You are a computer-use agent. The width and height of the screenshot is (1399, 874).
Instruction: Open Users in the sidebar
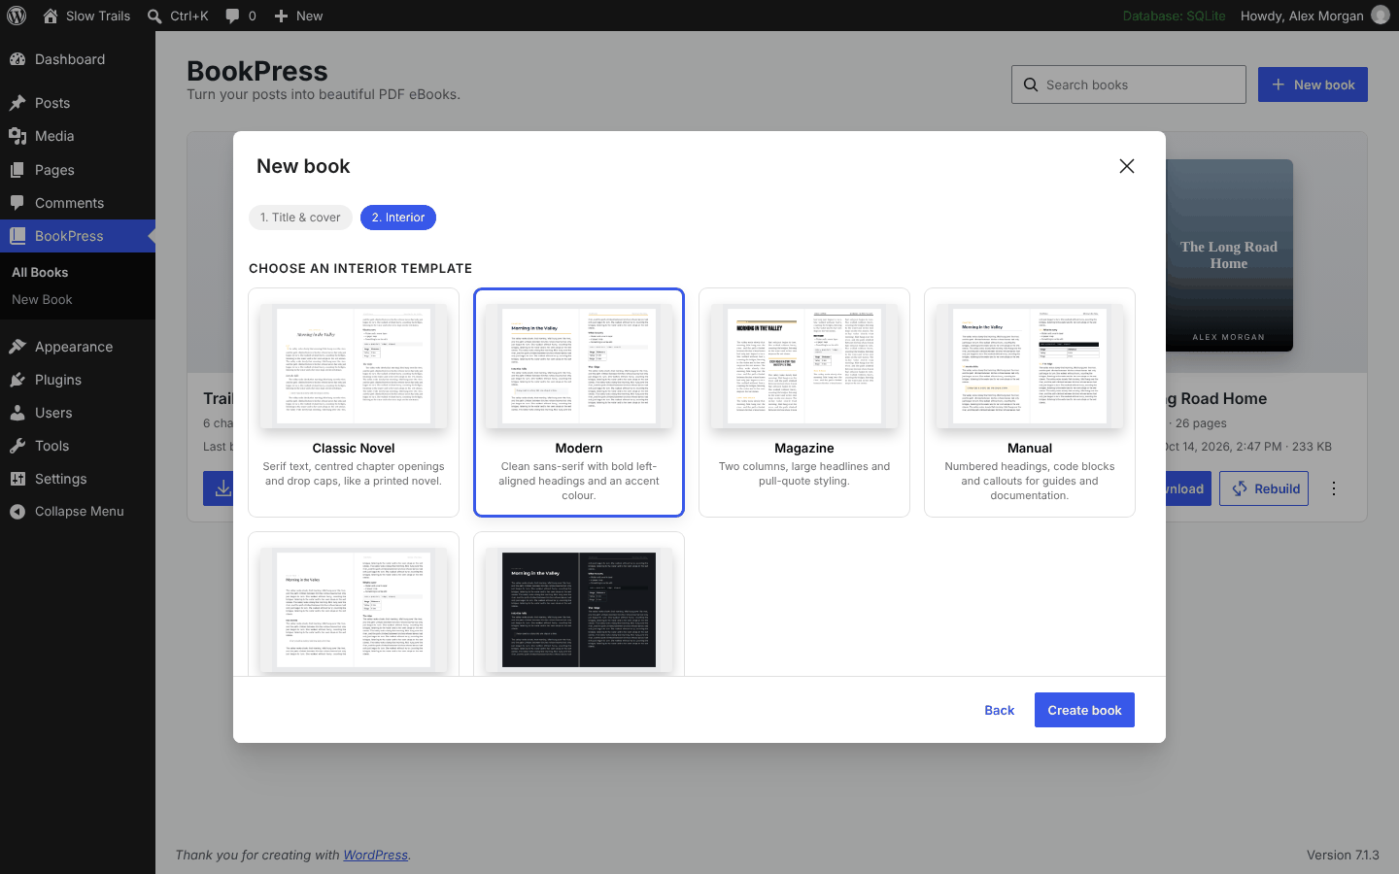point(78,413)
